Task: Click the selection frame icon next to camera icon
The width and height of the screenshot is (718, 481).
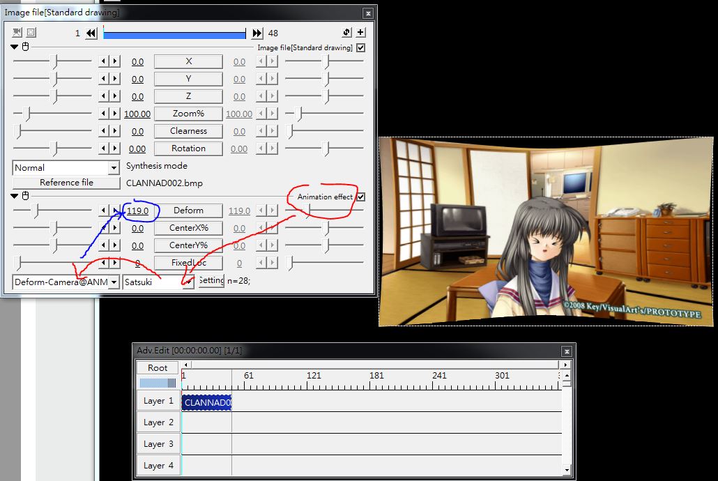Action: [31, 33]
